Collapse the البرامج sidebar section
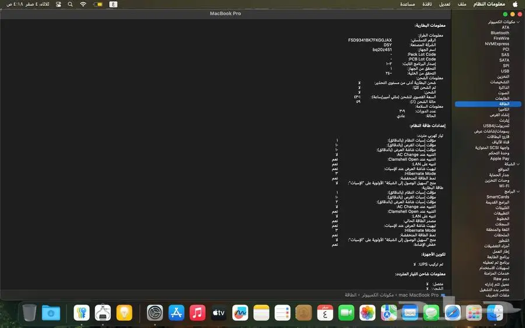This screenshot has height=328, width=525. [519, 192]
